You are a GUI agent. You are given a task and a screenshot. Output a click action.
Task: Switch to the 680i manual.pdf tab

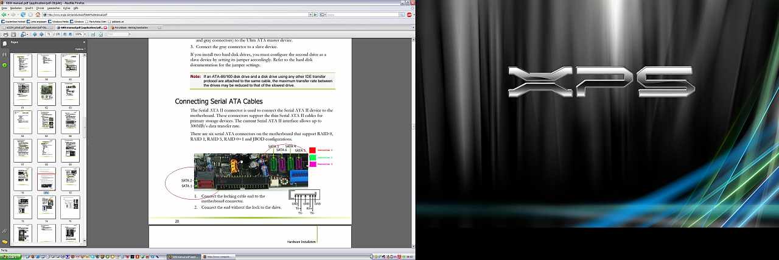click(x=82, y=27)
